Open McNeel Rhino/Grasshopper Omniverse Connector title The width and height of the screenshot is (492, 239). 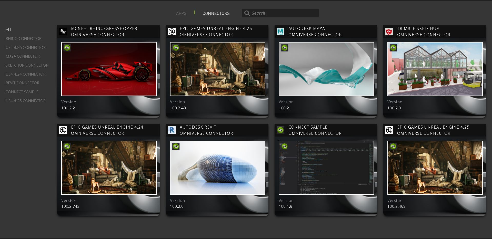pos(104,32)
